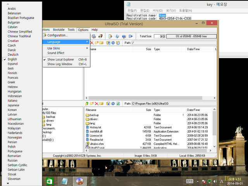Select Russian in the language list
Viewport: 248px width, 186px height.
pyautogui.click(x=22, y=160)
